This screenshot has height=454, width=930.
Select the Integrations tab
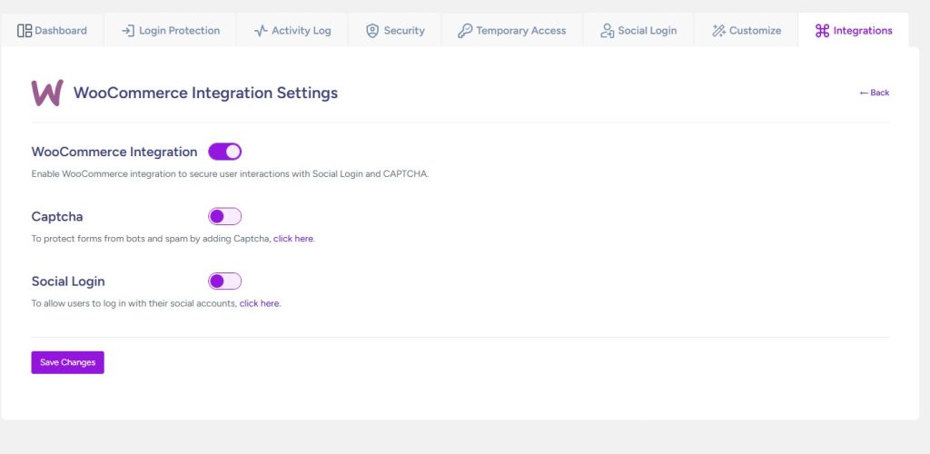853,31
